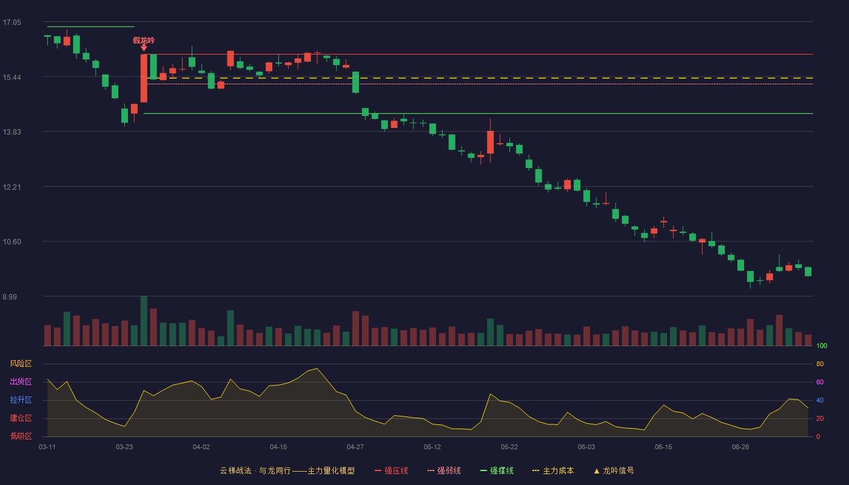Click the 06-15 date label
The image size is (849, 485).
[663, 447]
